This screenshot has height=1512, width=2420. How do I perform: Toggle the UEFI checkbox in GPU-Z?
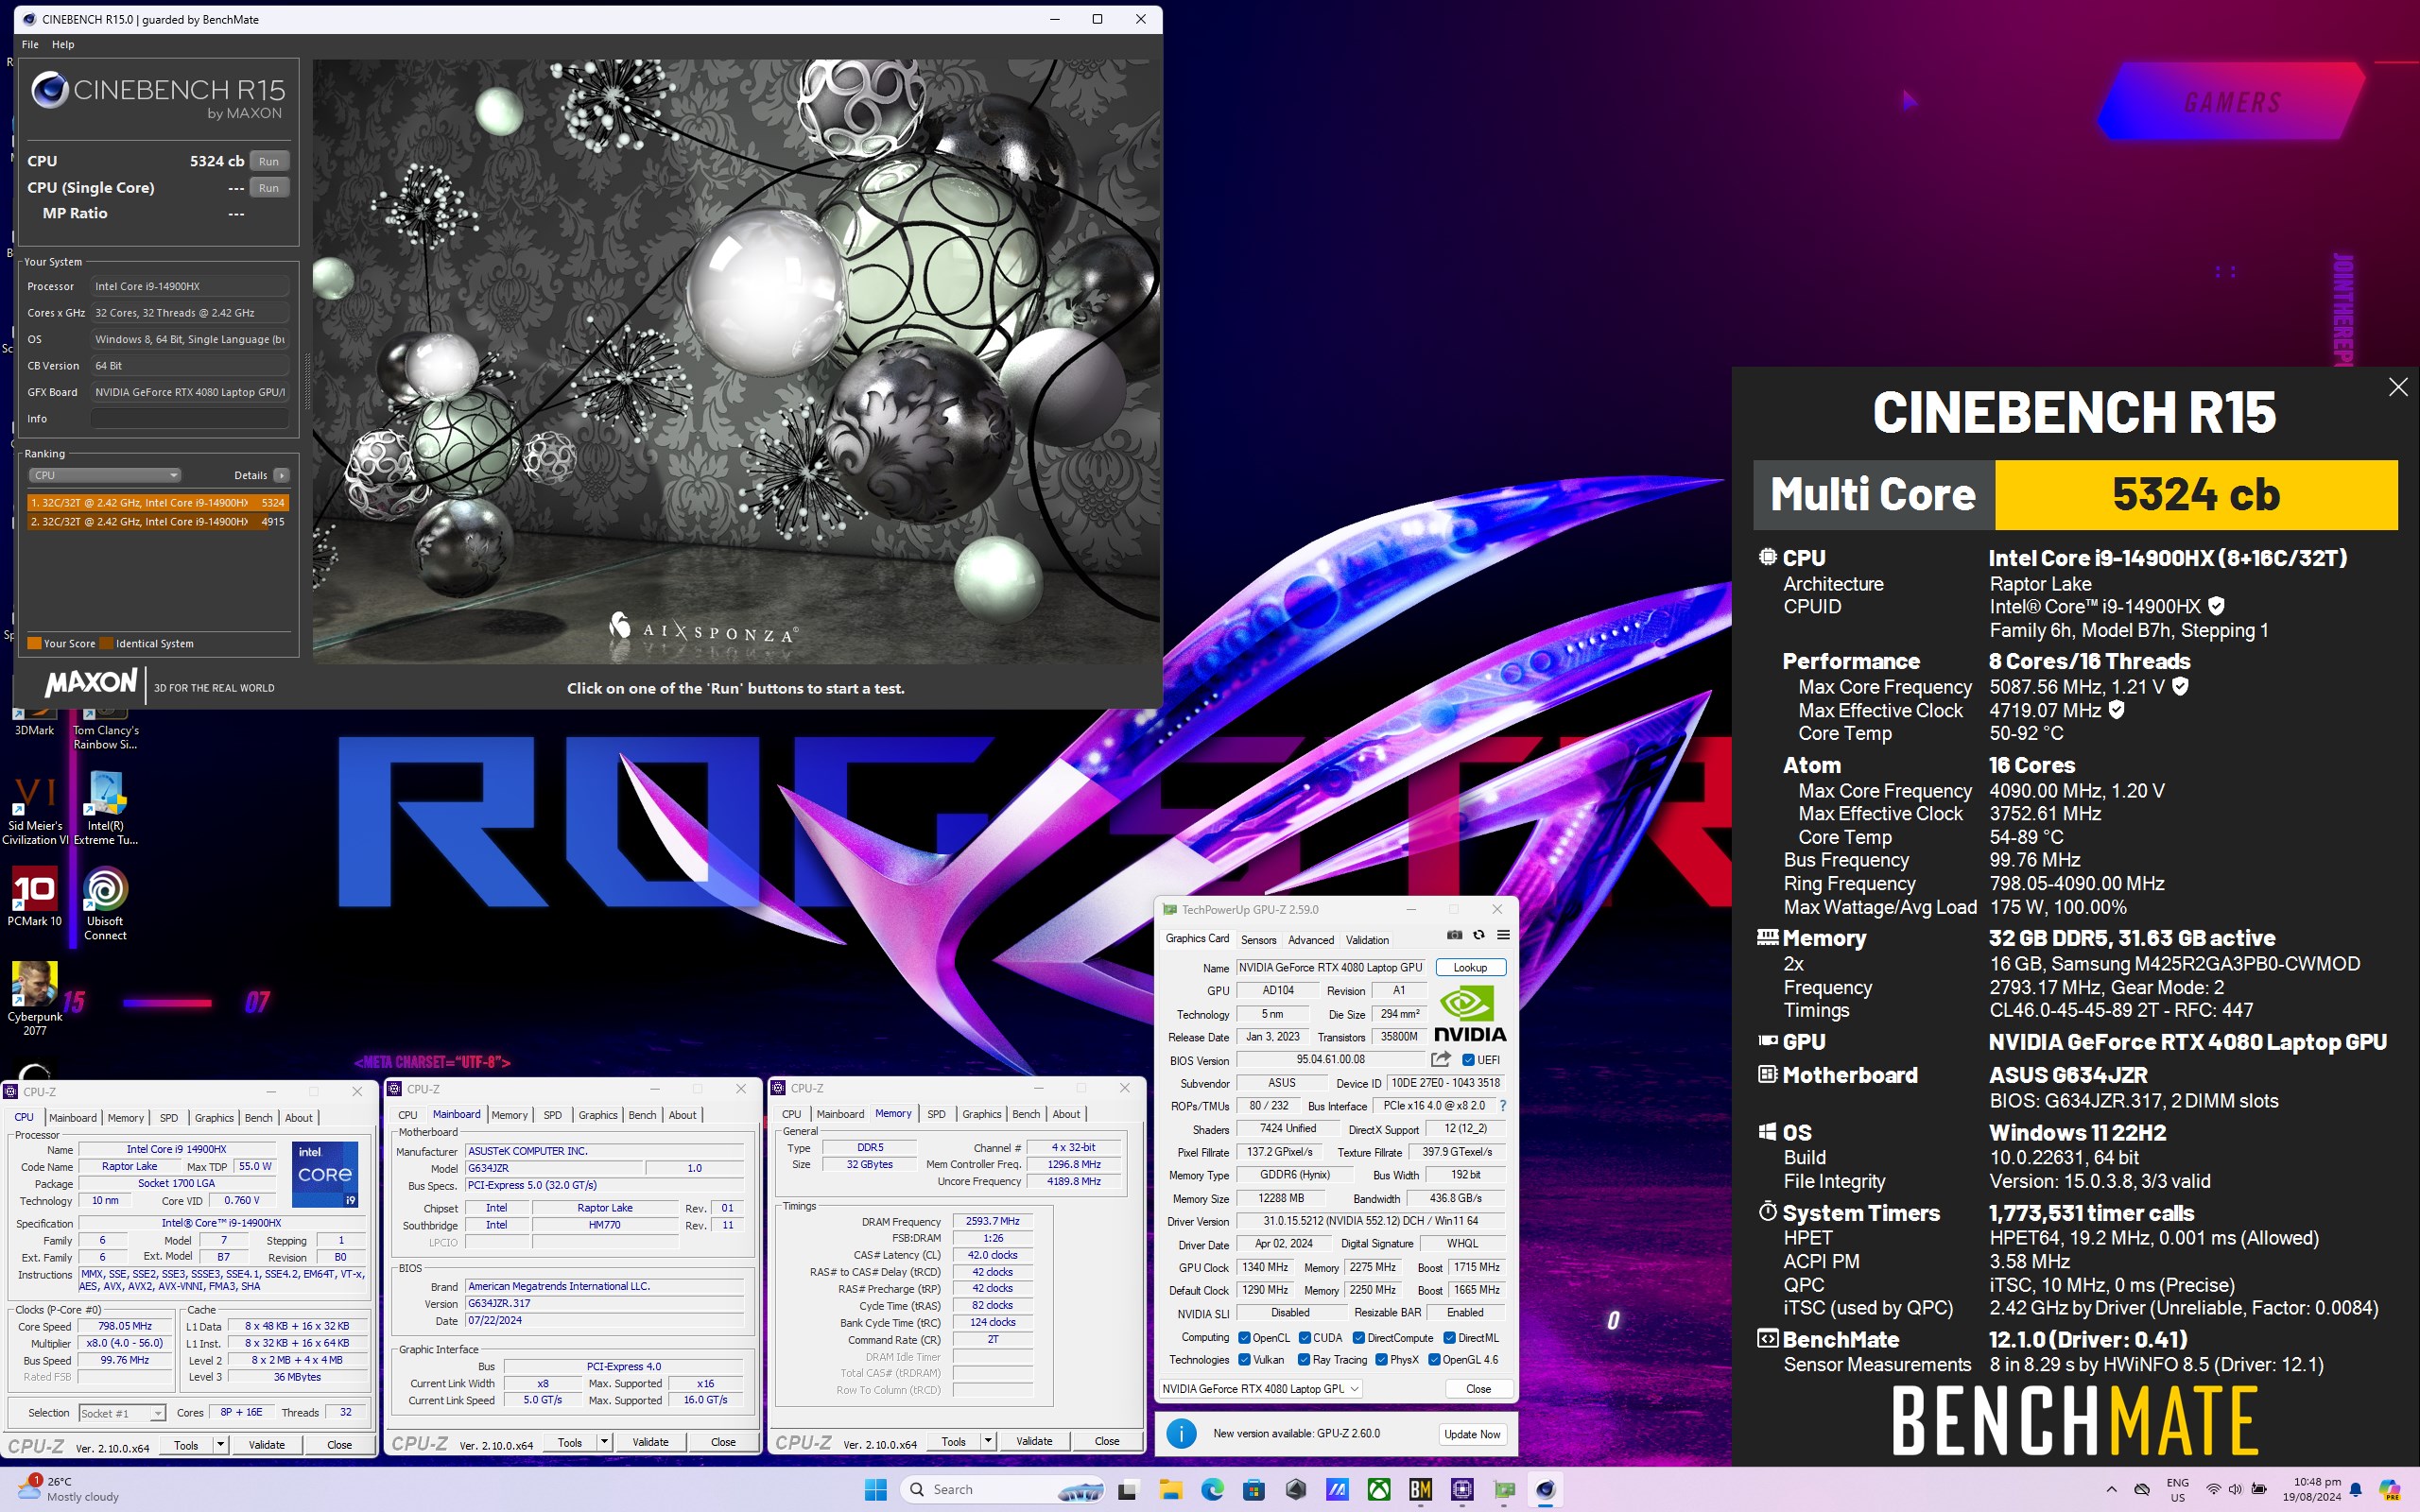(x=1468, y=1060)
